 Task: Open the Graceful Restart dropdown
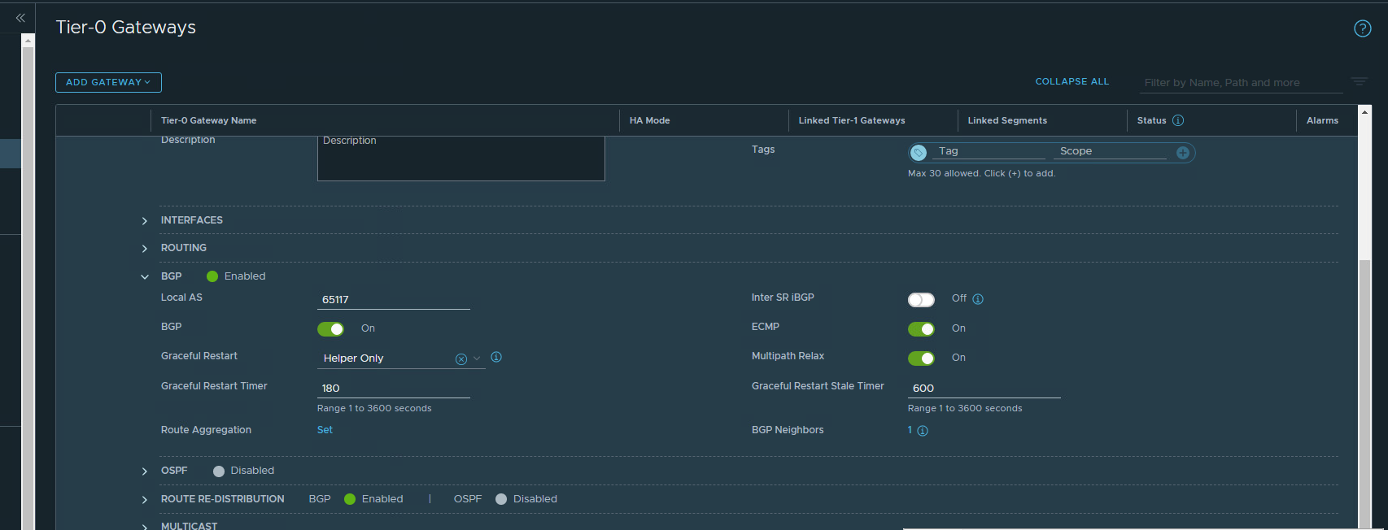477,358
